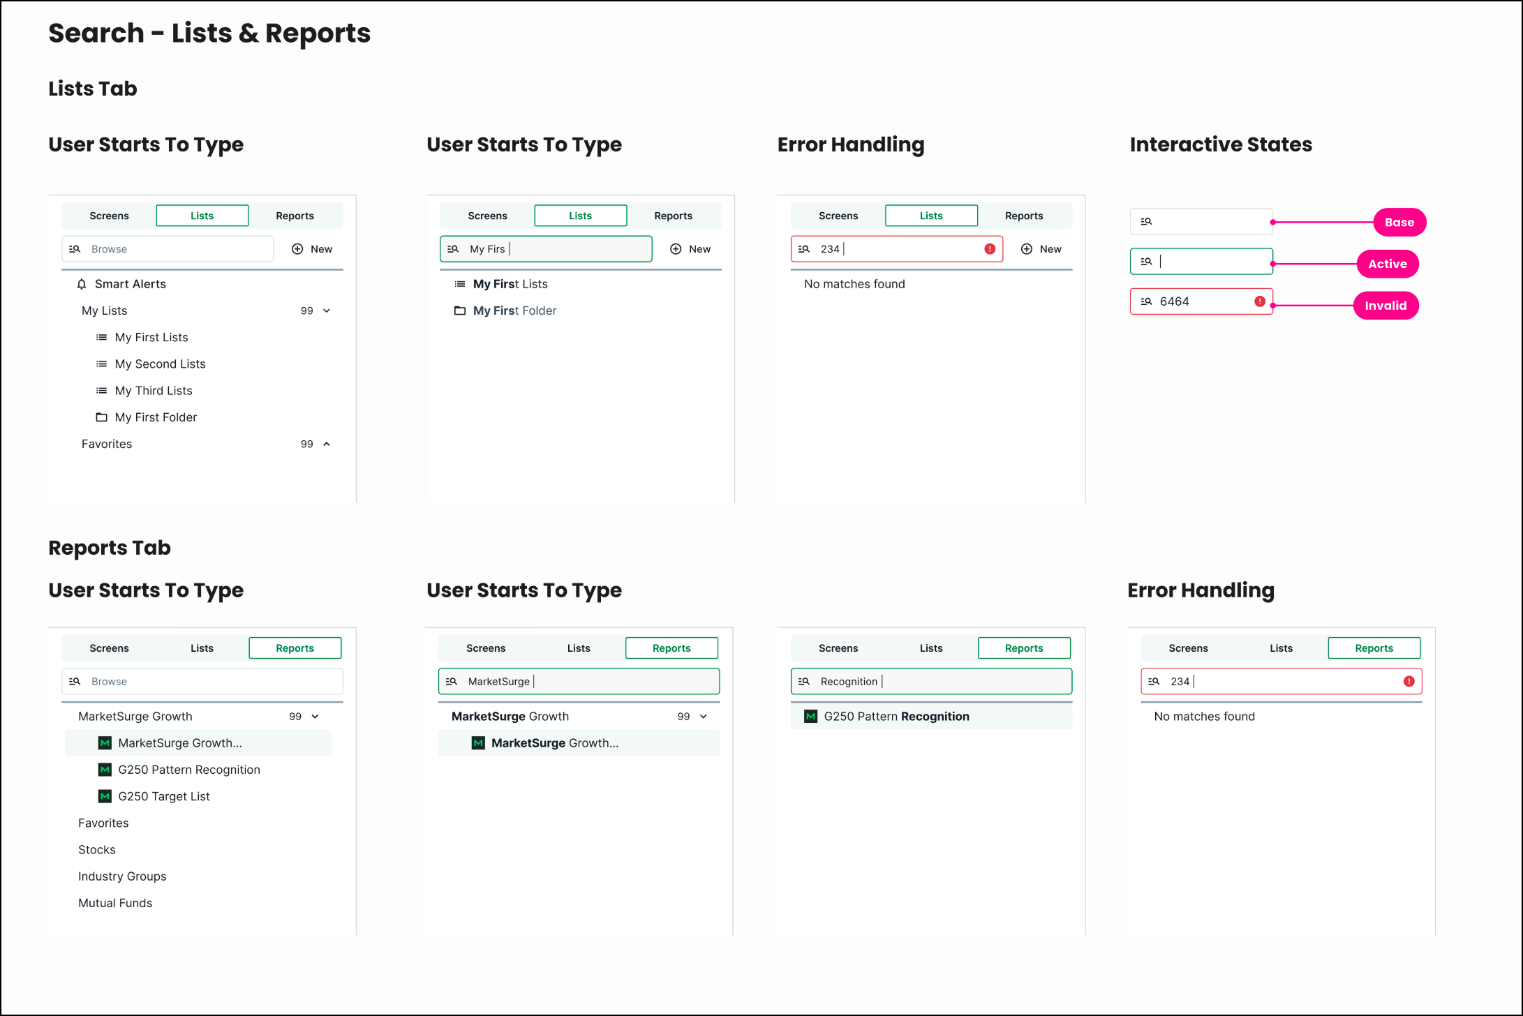
Task: Open G250 Pattern Recognition search result
Action: click(931, 717)
